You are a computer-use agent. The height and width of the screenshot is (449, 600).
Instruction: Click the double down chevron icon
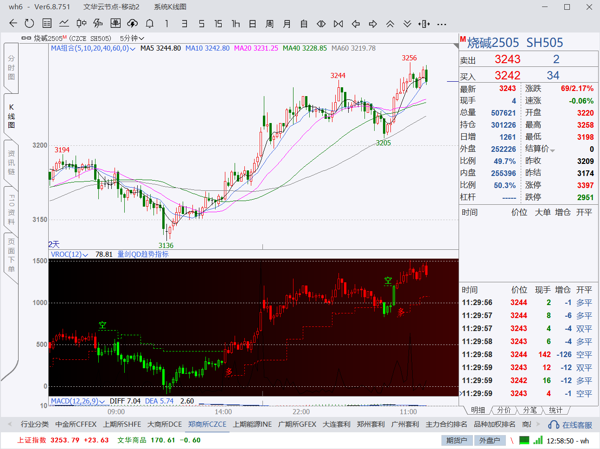[407, 23]
